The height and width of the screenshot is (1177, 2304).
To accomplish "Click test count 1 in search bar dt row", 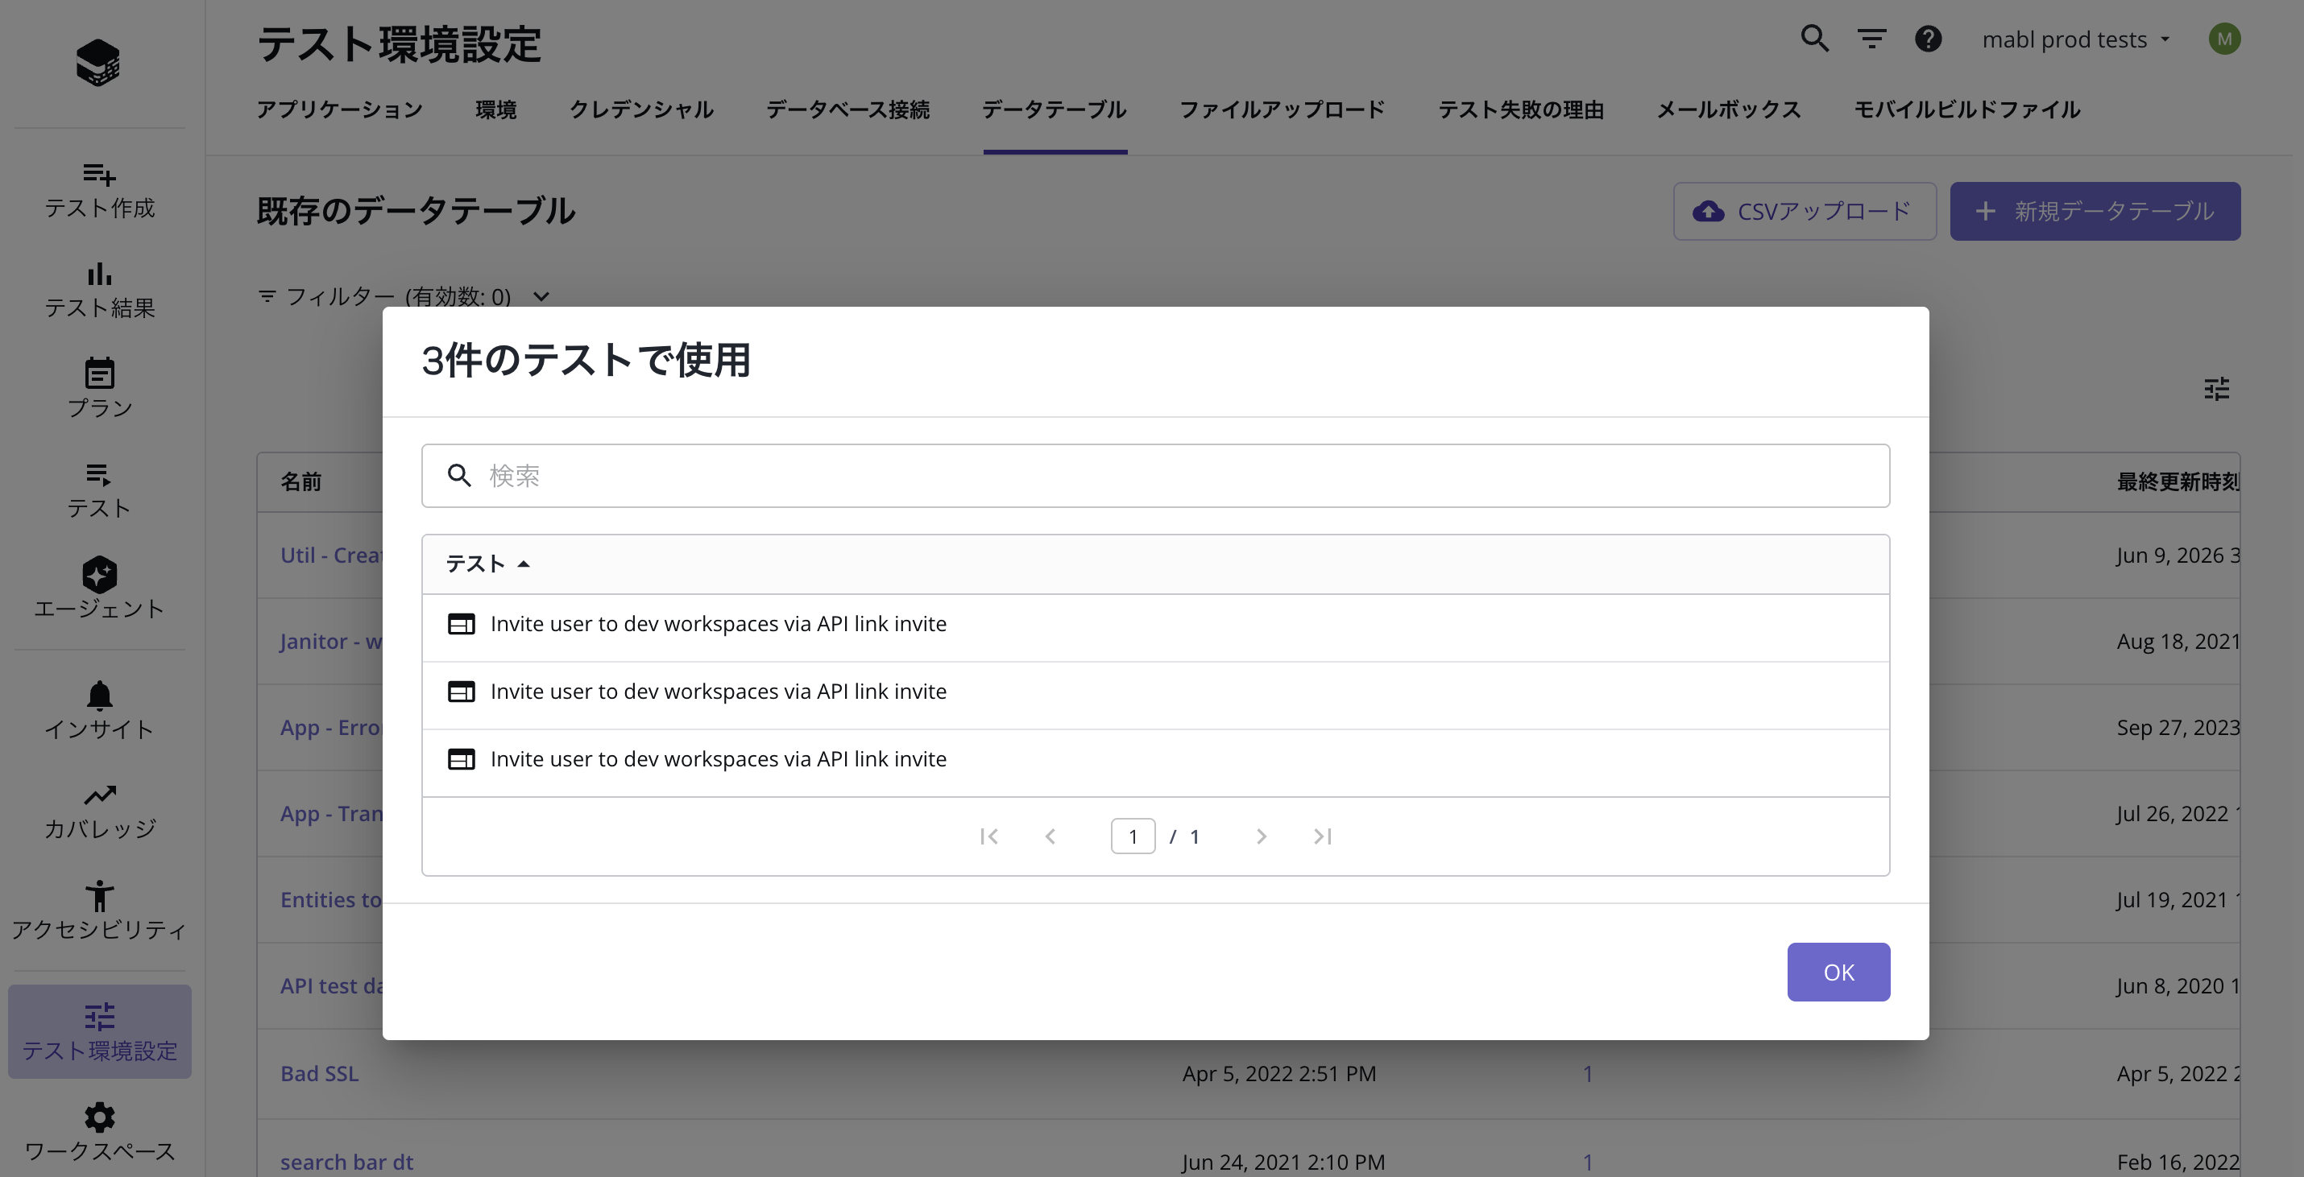I will tap(1588, 1162).
